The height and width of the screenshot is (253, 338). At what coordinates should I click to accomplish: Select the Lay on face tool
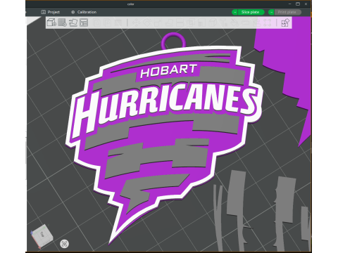169,22
